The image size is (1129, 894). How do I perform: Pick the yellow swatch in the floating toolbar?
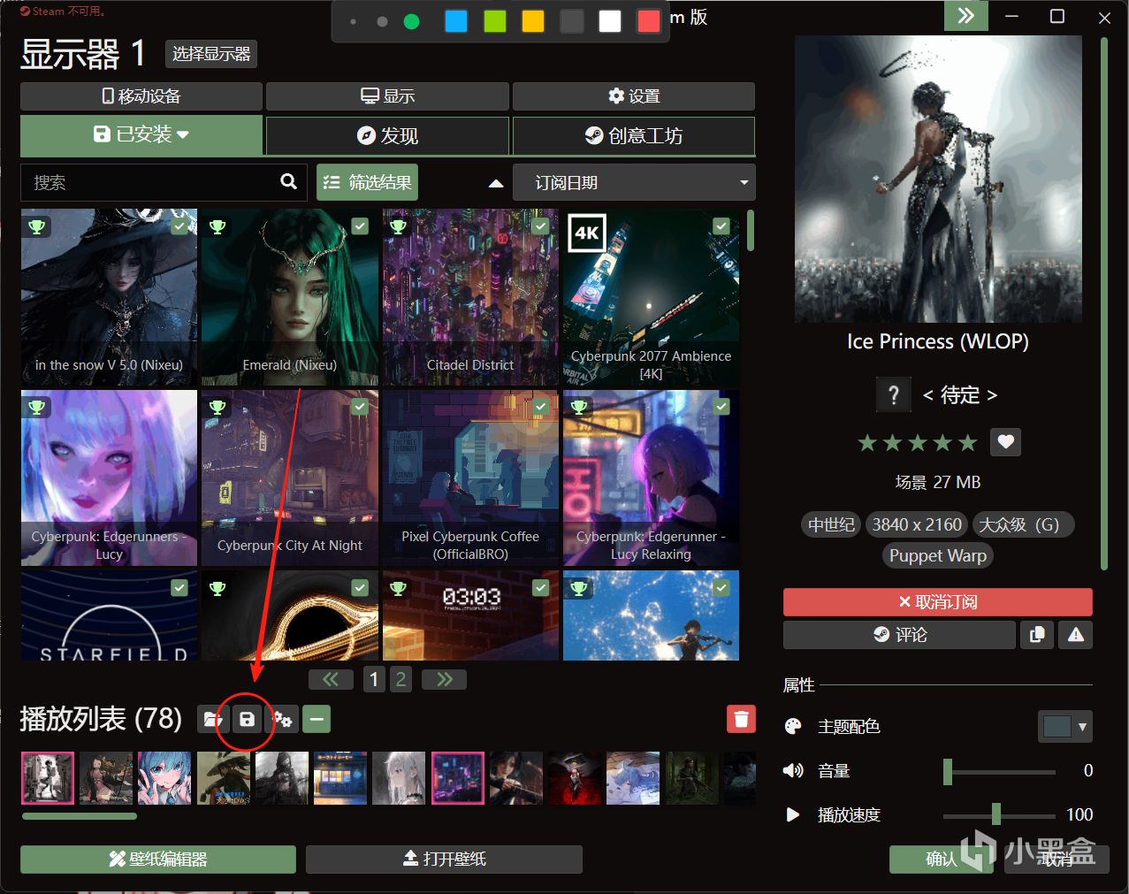533,21
